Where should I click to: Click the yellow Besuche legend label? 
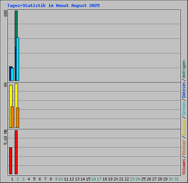pyautogui.click(x=184, y=127)
